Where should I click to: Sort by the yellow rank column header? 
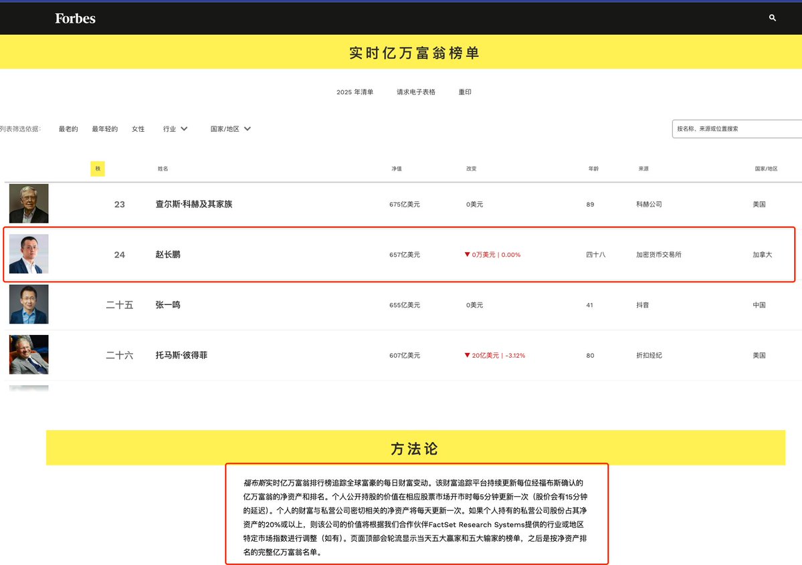click(x=98, y=168)
